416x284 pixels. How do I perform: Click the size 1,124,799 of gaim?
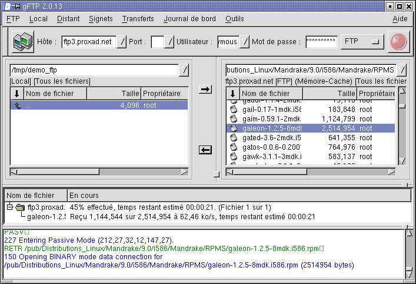point(338,119)
